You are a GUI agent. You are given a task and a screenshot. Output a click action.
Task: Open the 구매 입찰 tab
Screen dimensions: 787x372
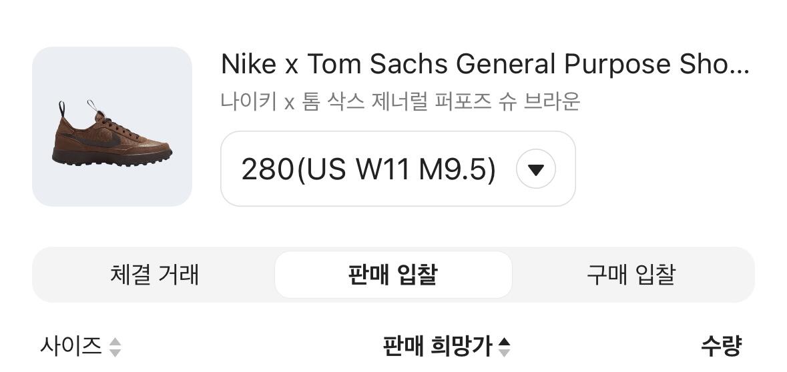click(x=631, y=275)
